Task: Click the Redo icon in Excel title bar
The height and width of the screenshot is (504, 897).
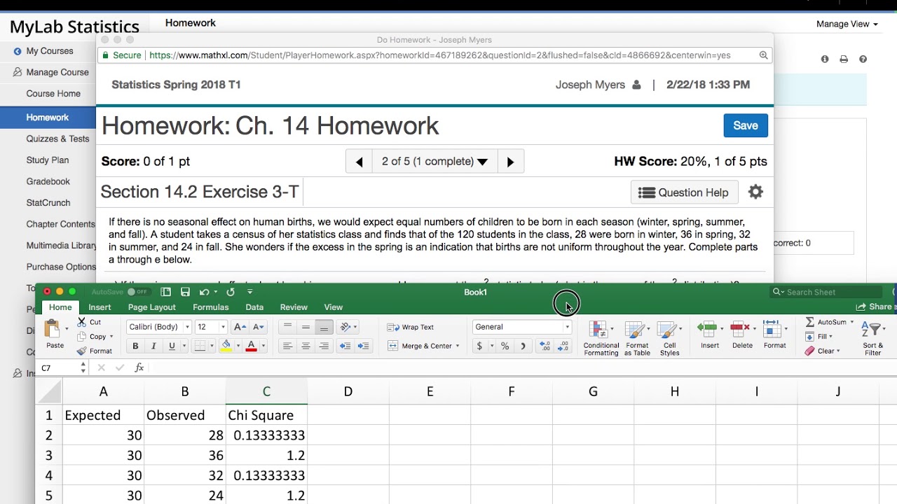Action: 231,292
